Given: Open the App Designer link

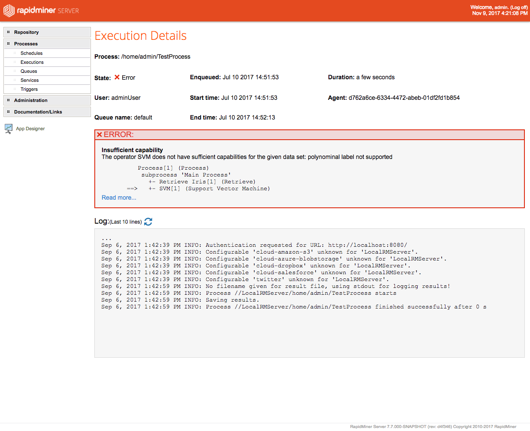Looking at the screenshot, I should (x=30, y=129).
